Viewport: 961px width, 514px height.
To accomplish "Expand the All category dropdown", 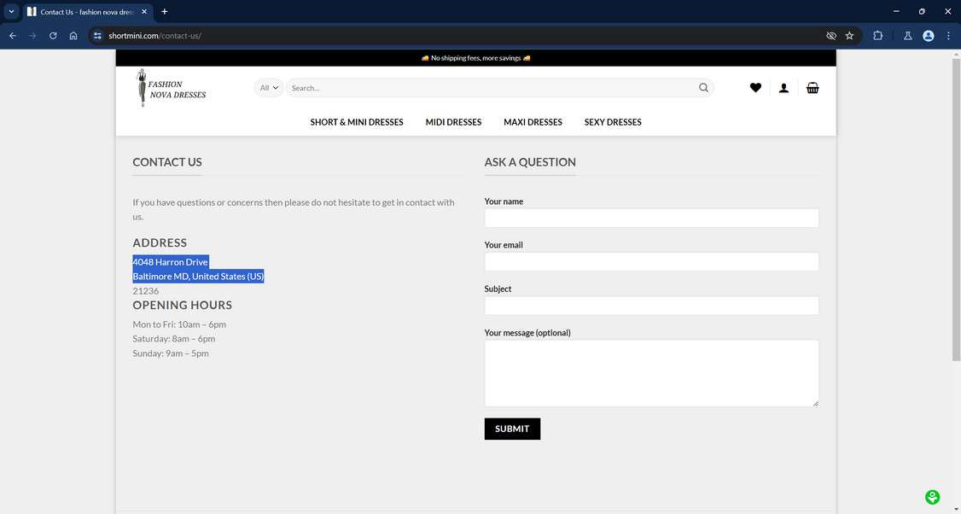I will [269, 88].
